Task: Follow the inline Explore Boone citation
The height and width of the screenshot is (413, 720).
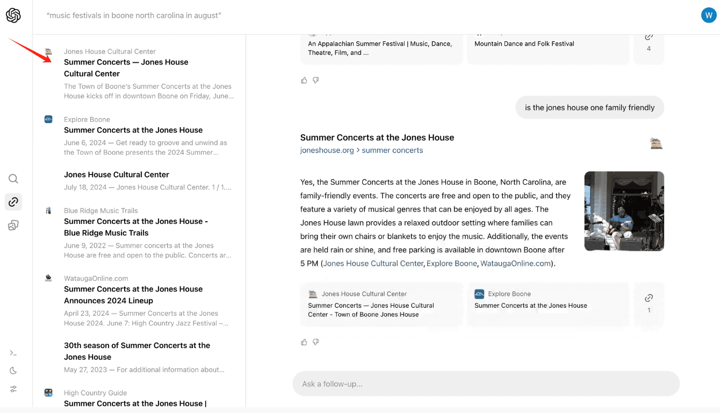Action: click(452, 263)
